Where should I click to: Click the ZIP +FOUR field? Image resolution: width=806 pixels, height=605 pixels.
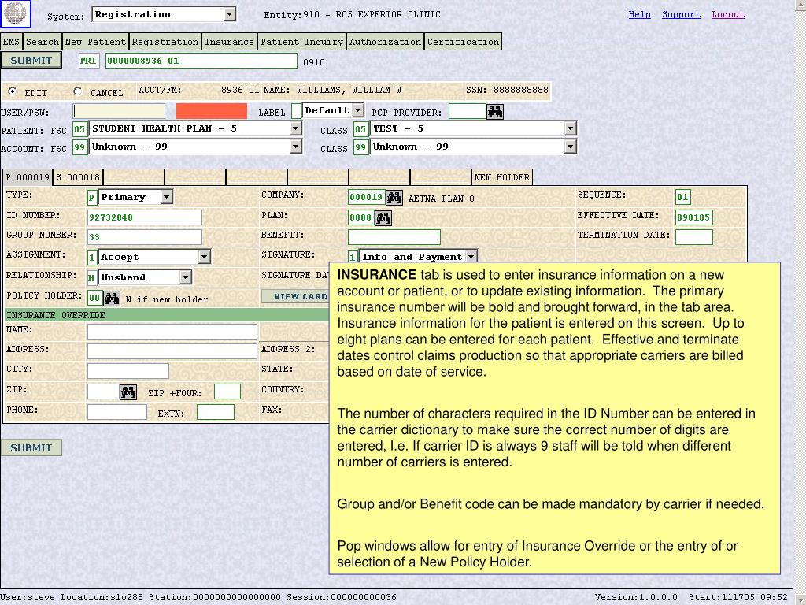(227, 392)
